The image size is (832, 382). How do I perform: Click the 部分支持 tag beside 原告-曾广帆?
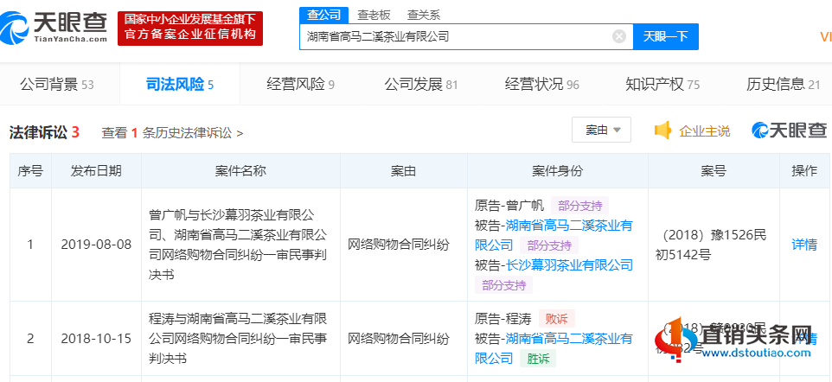click(x=580, y=206)
